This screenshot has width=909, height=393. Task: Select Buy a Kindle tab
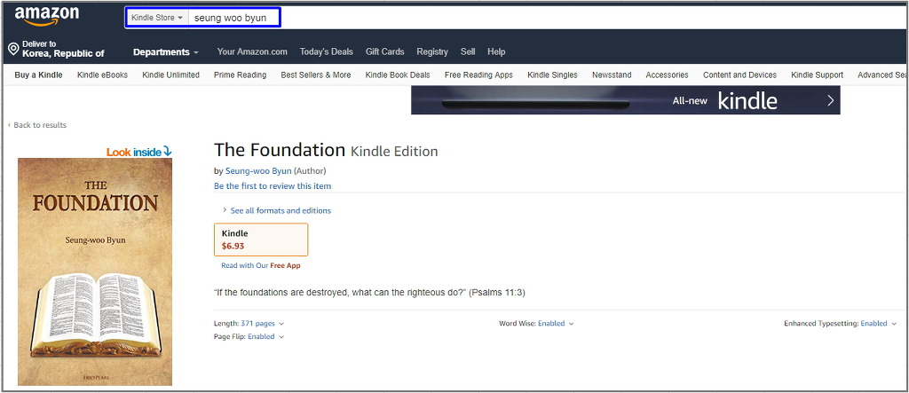coord(38,75)
